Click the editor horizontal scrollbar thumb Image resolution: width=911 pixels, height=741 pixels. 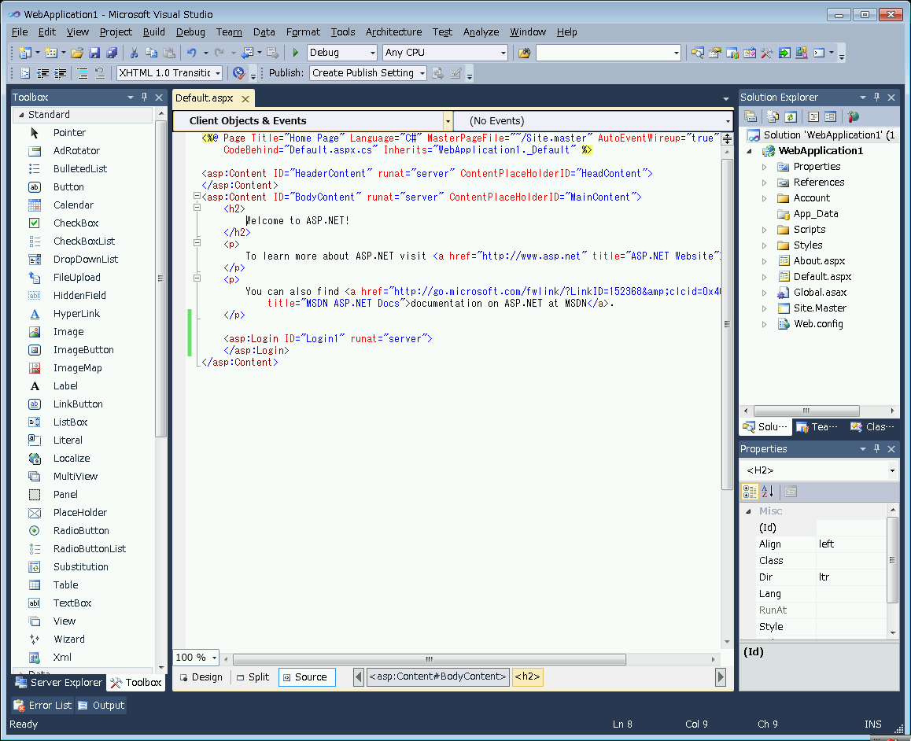pos(430,659)
